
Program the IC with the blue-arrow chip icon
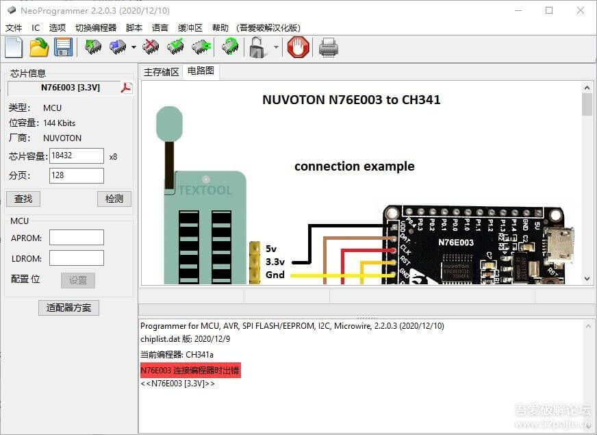pyautogui.click(x=118, y=47)
